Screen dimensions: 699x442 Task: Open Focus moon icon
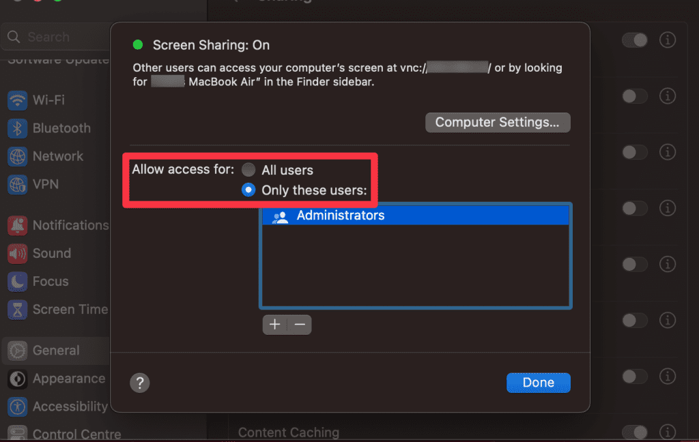[17, 281]
